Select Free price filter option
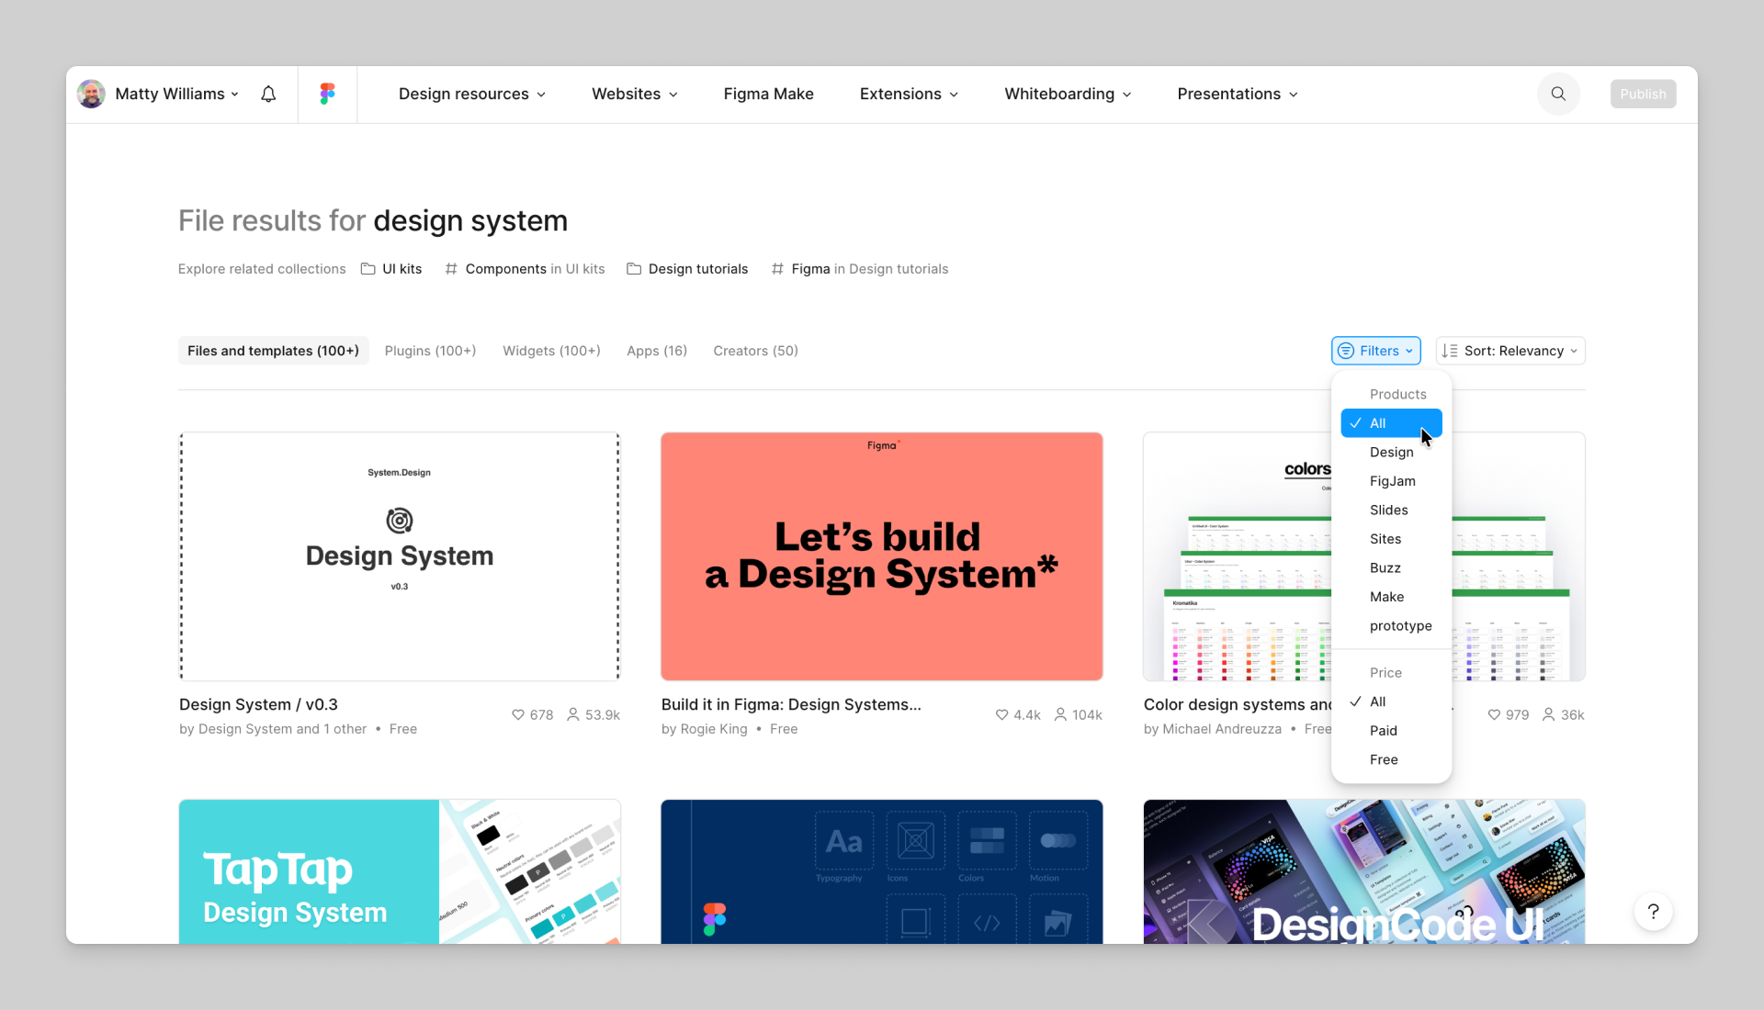 click(x=1383, y=759)
